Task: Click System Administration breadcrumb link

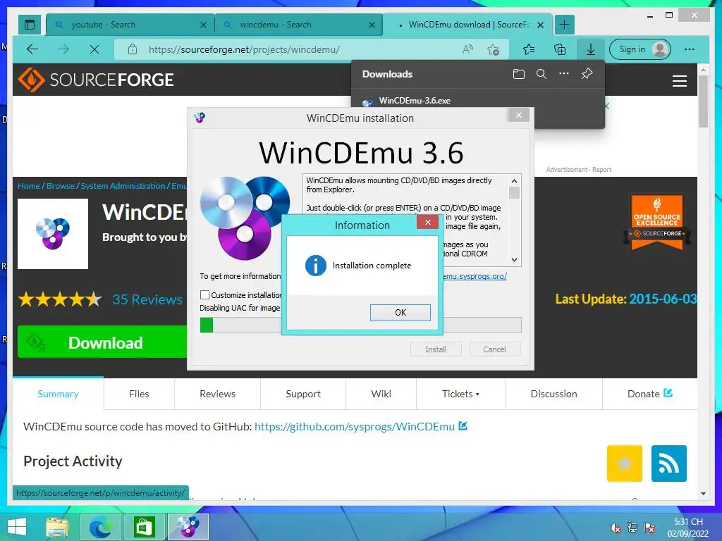Action: 123,186
